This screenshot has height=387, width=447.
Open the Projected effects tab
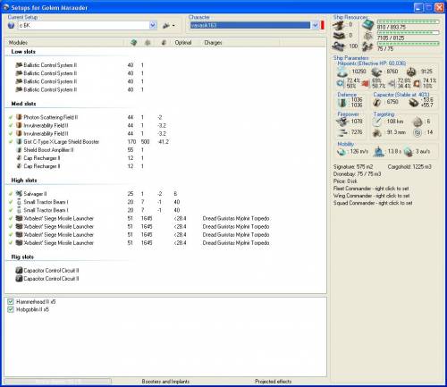coord(273,382)
